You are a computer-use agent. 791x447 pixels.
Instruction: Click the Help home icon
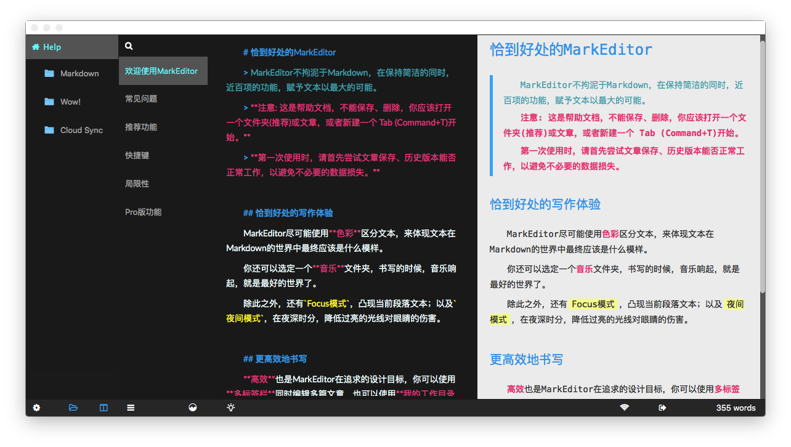(x=36, y=47)
